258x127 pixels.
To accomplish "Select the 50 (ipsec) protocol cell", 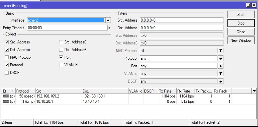I will click(25, 96).
